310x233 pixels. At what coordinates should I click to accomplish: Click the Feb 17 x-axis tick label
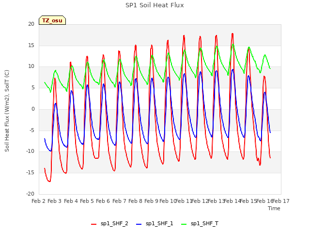coord(281,201)
